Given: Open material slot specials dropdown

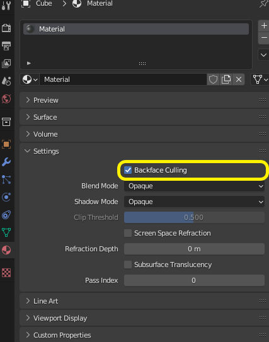Looking at the screenshot, I should point(263,55).
